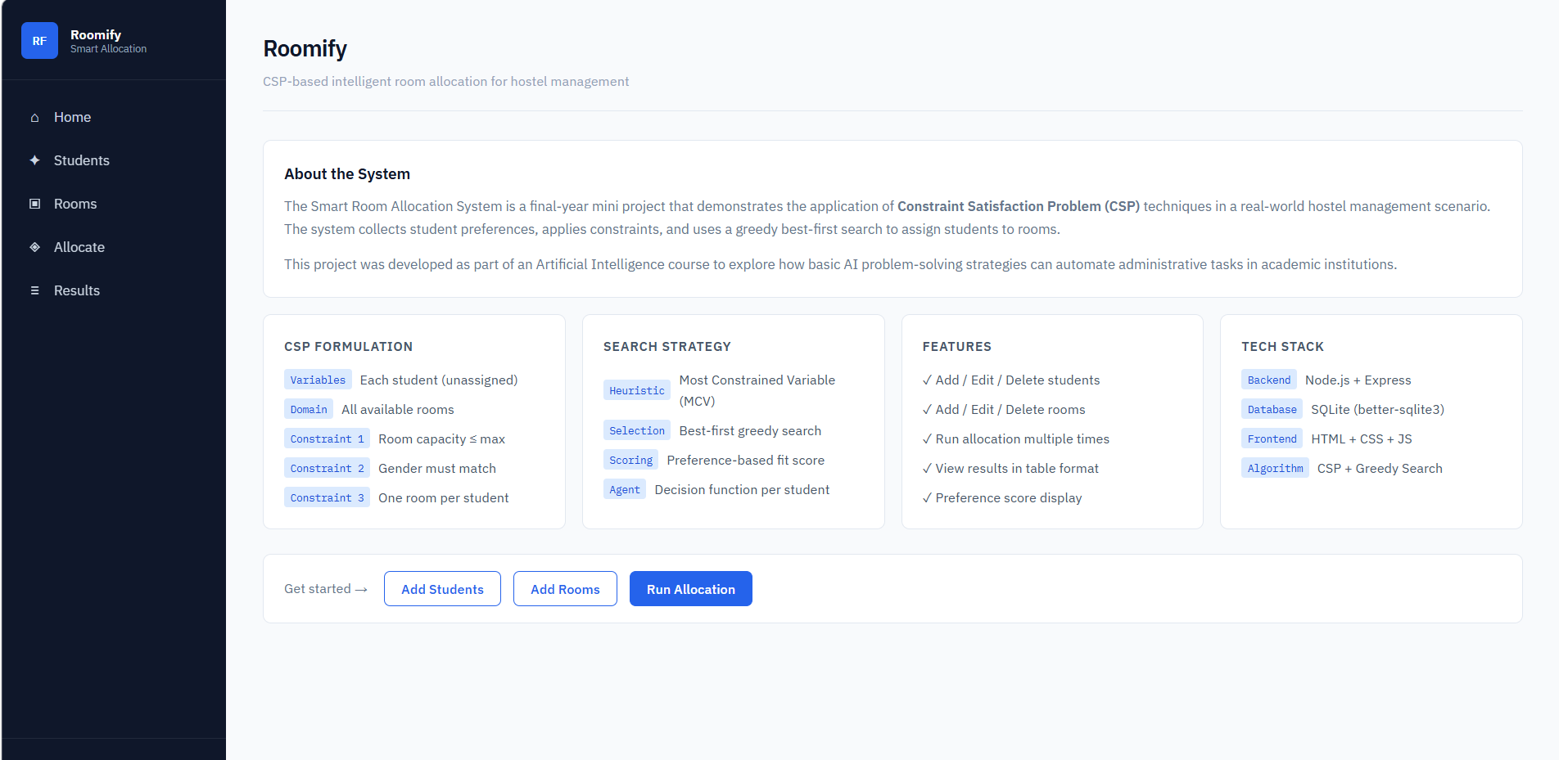Viewport: 1559px width, 760px height.
Task: View the Results page
Action: [x=77, y=290]
